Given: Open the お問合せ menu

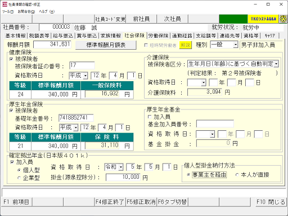Looking at the screenshot, I should 26,12.
